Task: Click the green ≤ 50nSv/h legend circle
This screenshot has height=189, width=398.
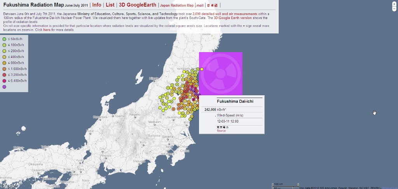Action: (4, 39)
